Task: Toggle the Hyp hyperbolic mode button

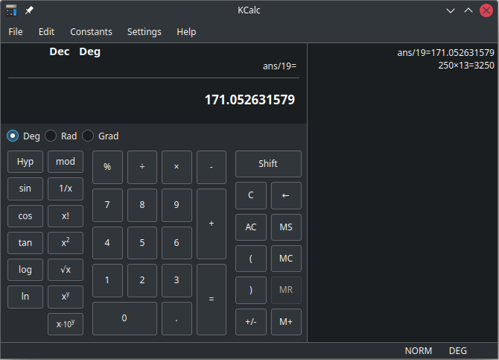Action: point(25,162)
